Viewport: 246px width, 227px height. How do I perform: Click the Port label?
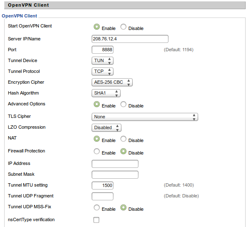12,50
